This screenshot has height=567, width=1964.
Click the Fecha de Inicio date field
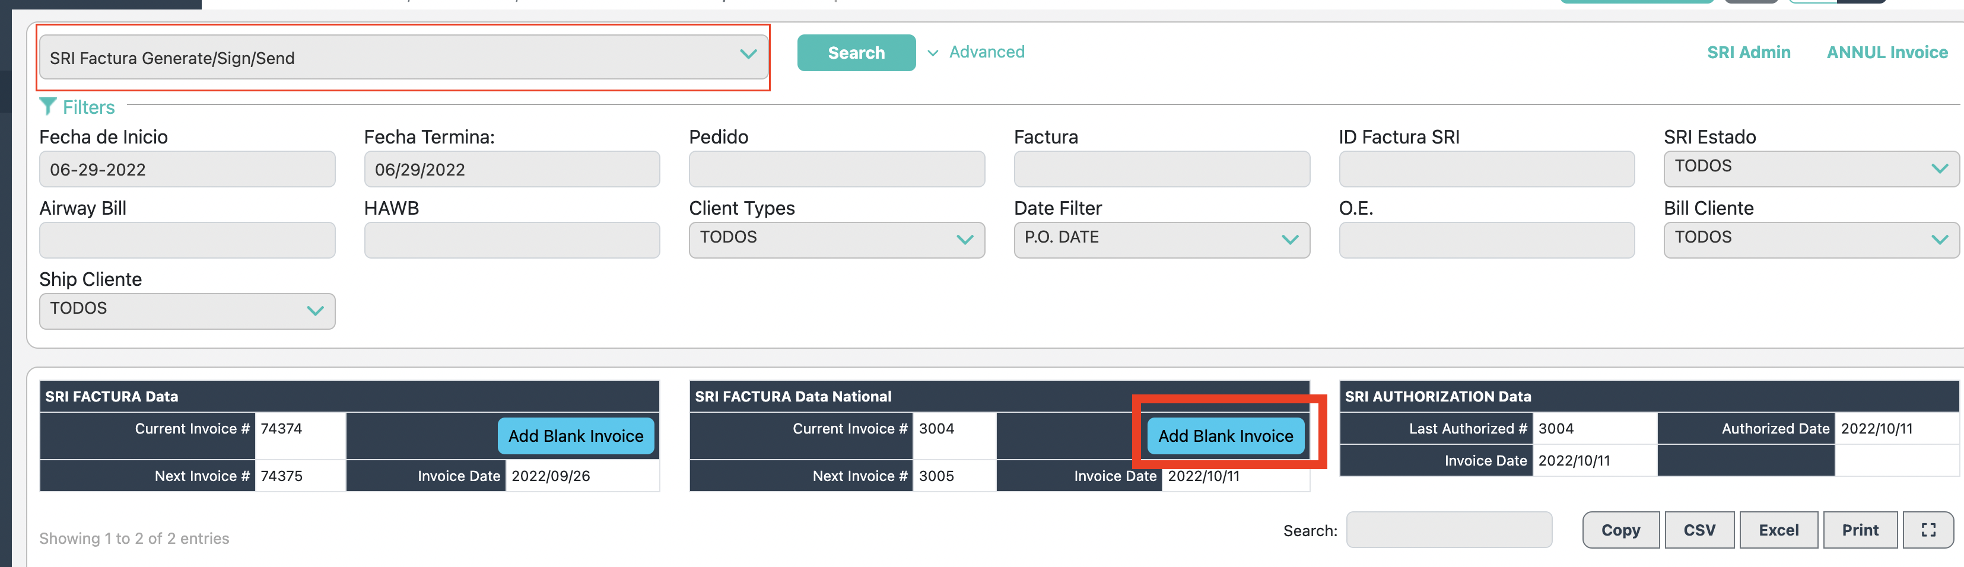[187, 168]
